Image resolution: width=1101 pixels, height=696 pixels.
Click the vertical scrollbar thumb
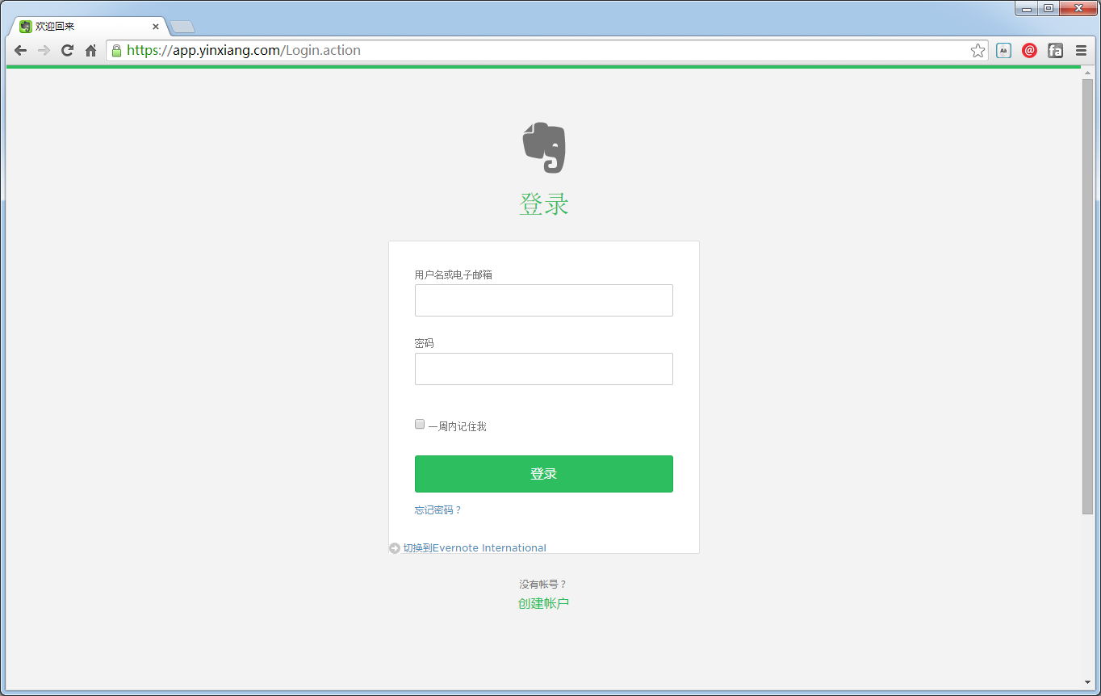pyautogui.click(x=1087, y=296)
